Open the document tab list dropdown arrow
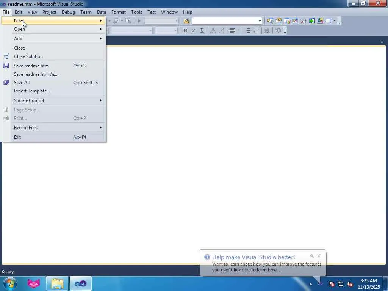Screen dimensions: 388x291 click(382, 42)
